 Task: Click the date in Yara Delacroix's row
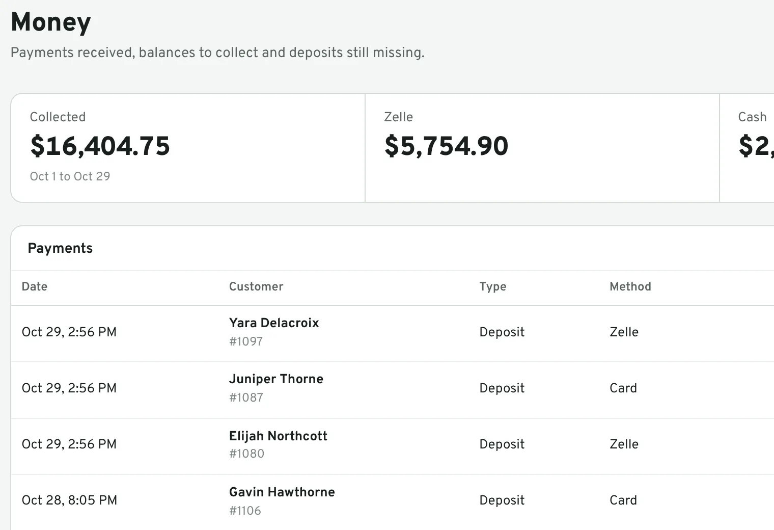(69, 332)
